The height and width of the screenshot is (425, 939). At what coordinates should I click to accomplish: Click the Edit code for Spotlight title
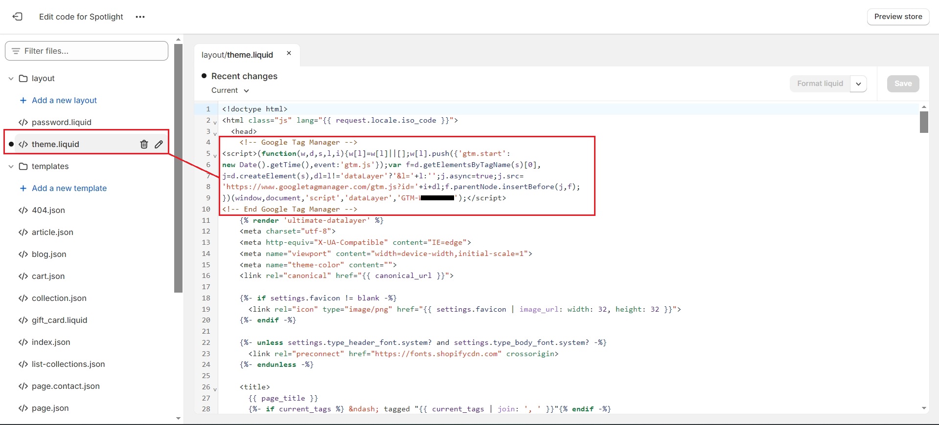tap(81, 17)
